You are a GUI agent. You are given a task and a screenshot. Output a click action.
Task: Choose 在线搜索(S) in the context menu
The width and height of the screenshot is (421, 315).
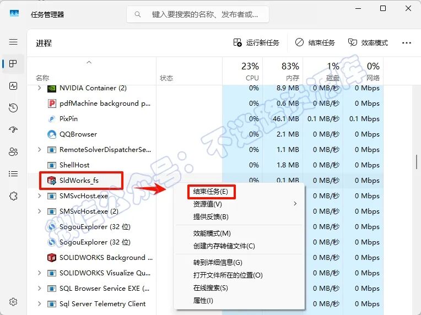(210, 288)
